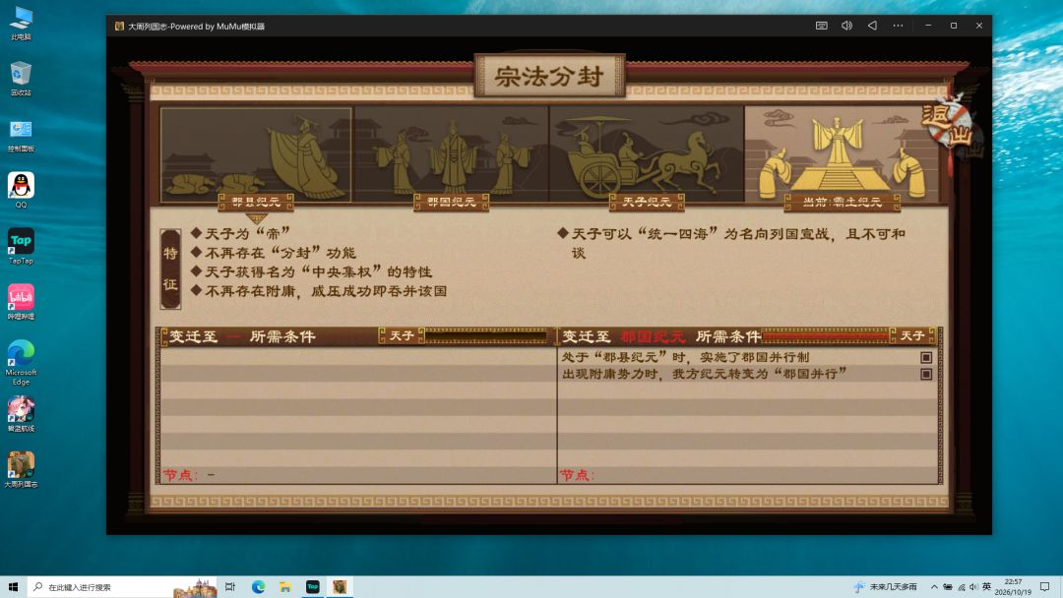Image resolution: width=1063 pixels, height=598 pixels.
Task: Show hidden tray icons chevron
Action: 934,587
